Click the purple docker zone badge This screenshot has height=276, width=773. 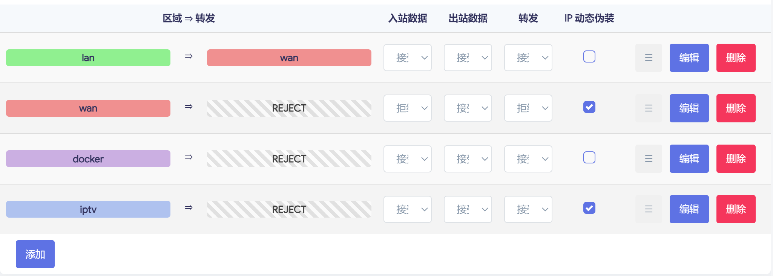click(x=88, y=159)
